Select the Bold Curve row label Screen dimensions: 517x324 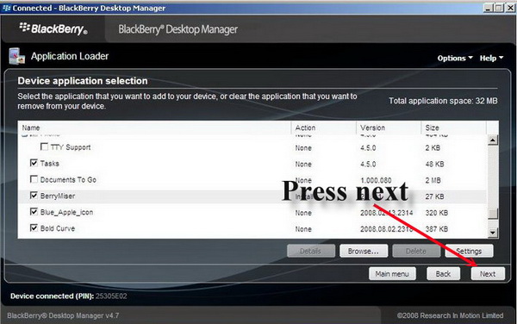coord(58,228)
